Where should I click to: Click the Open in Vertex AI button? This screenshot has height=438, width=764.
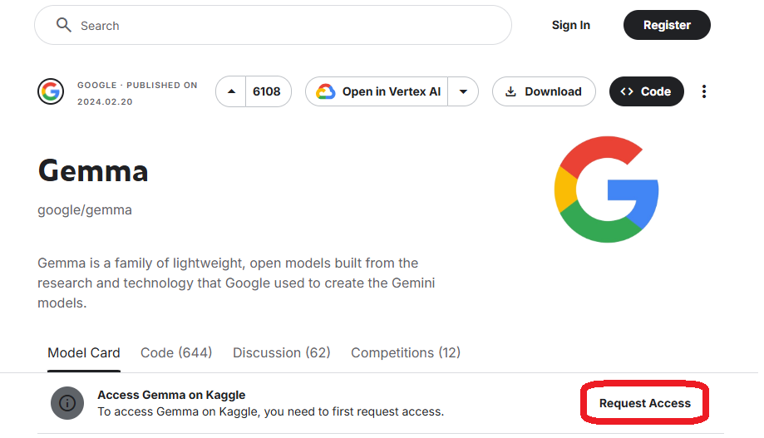tap(377, 91)
